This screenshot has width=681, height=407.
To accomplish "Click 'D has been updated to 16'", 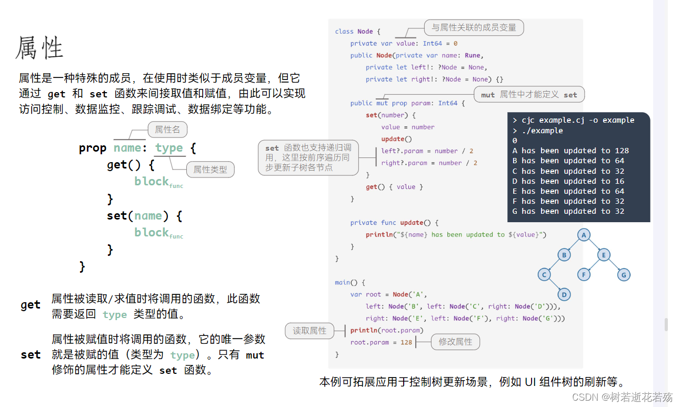I will 568,181.
